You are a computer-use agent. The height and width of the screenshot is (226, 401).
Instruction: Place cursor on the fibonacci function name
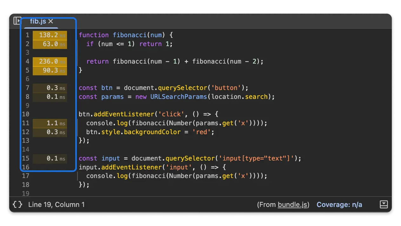(x=130, y=35)
